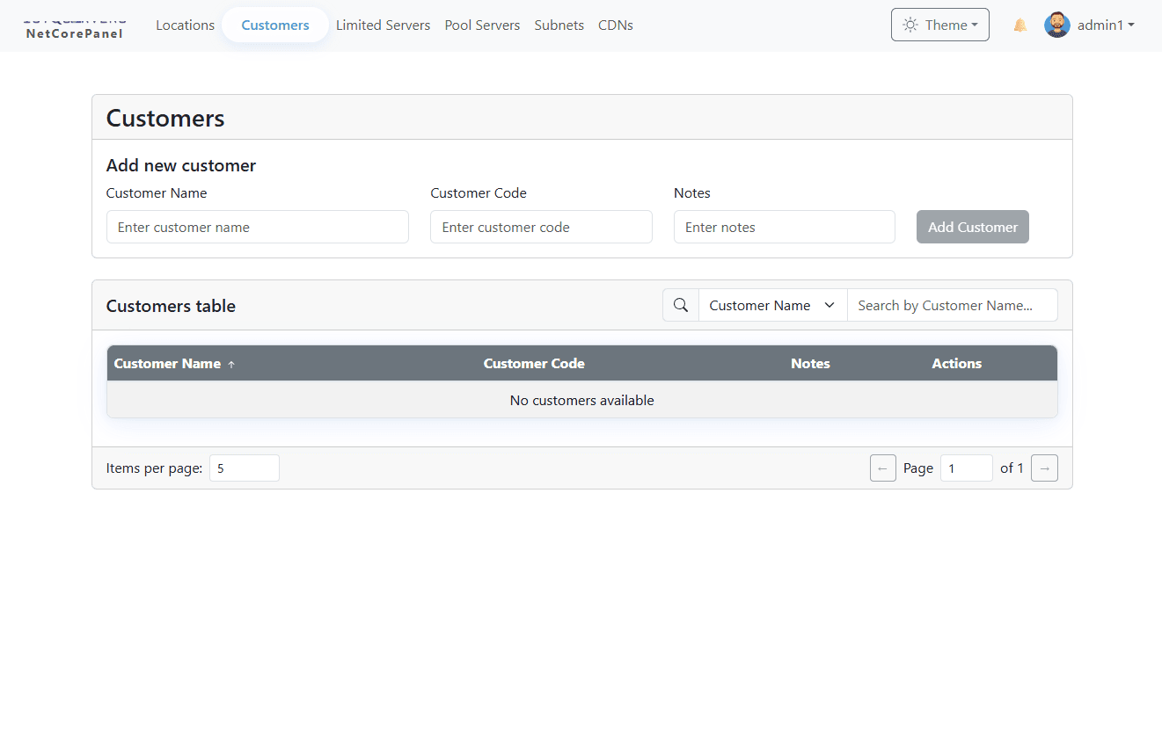This screenshot has width=1162, height=747.
Task: Click the Notes column header
Action: [x=810, y=364]
